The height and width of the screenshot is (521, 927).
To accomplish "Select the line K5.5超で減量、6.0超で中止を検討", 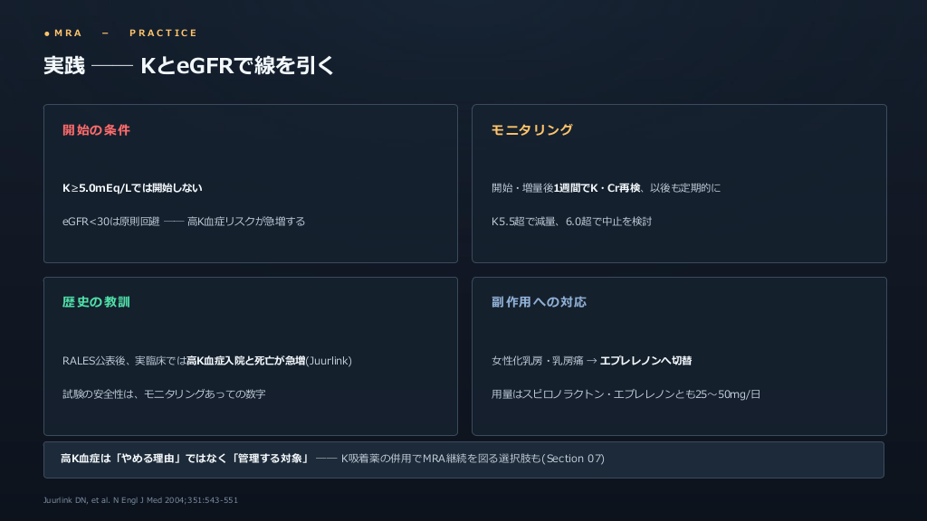I will 572,222.
